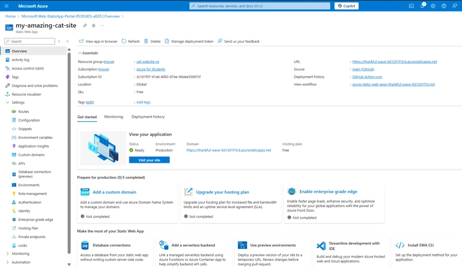
Task: Click the Visit your site button
Action: click(150, 160)
